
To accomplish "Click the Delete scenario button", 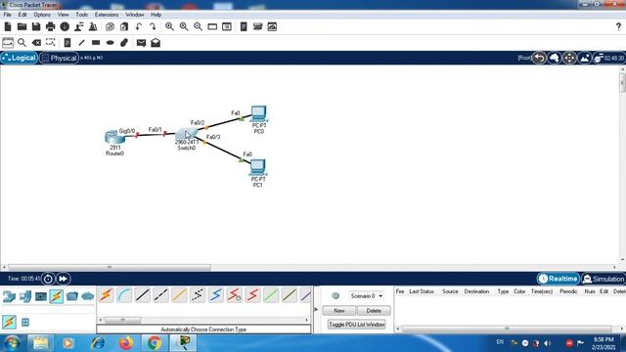I will tap(374, 311).
